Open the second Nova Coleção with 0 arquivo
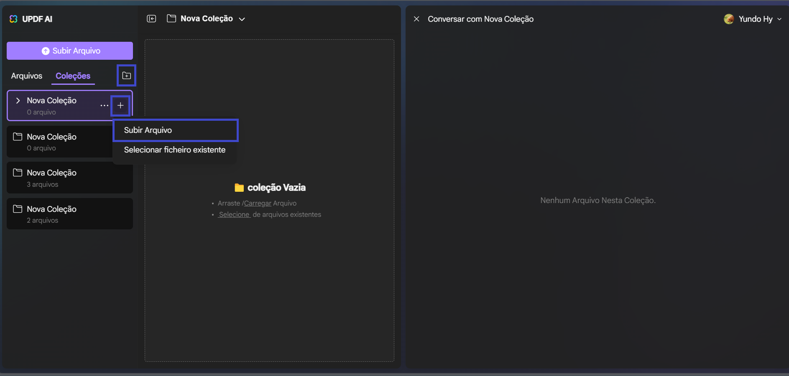 60,142
